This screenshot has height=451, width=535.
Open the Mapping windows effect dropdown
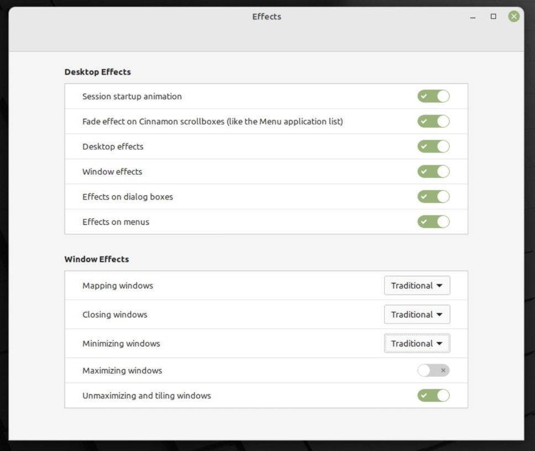click(x=417, y=286)
